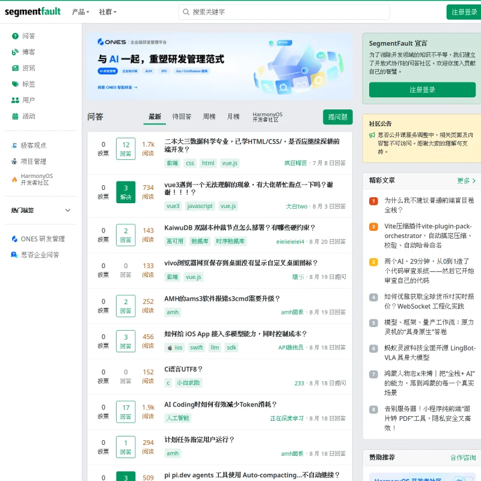Click the ONES AI 研发管理 banner
The height and width of the screenshot is (481, 481).
219,66
